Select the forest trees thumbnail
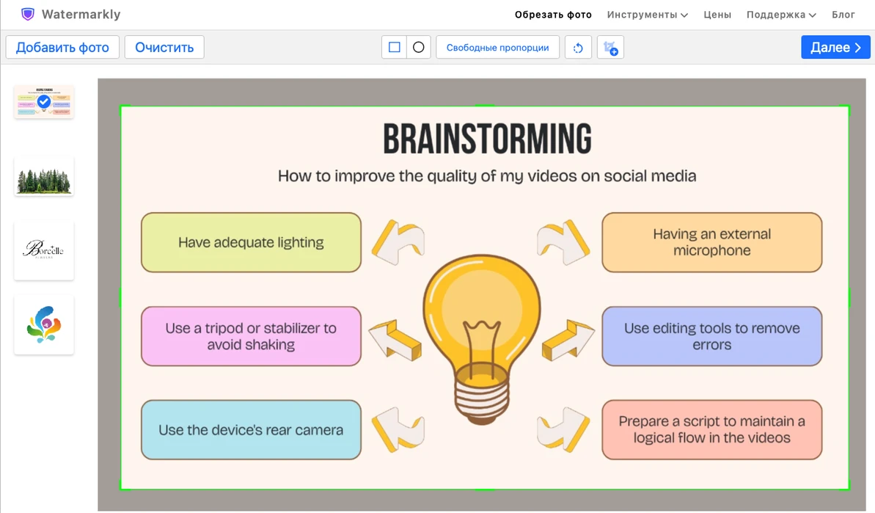This screenshot has width=875, height=513. [44, 177]
